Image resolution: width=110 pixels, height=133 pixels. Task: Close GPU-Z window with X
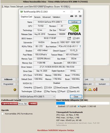tap(79, 12)
